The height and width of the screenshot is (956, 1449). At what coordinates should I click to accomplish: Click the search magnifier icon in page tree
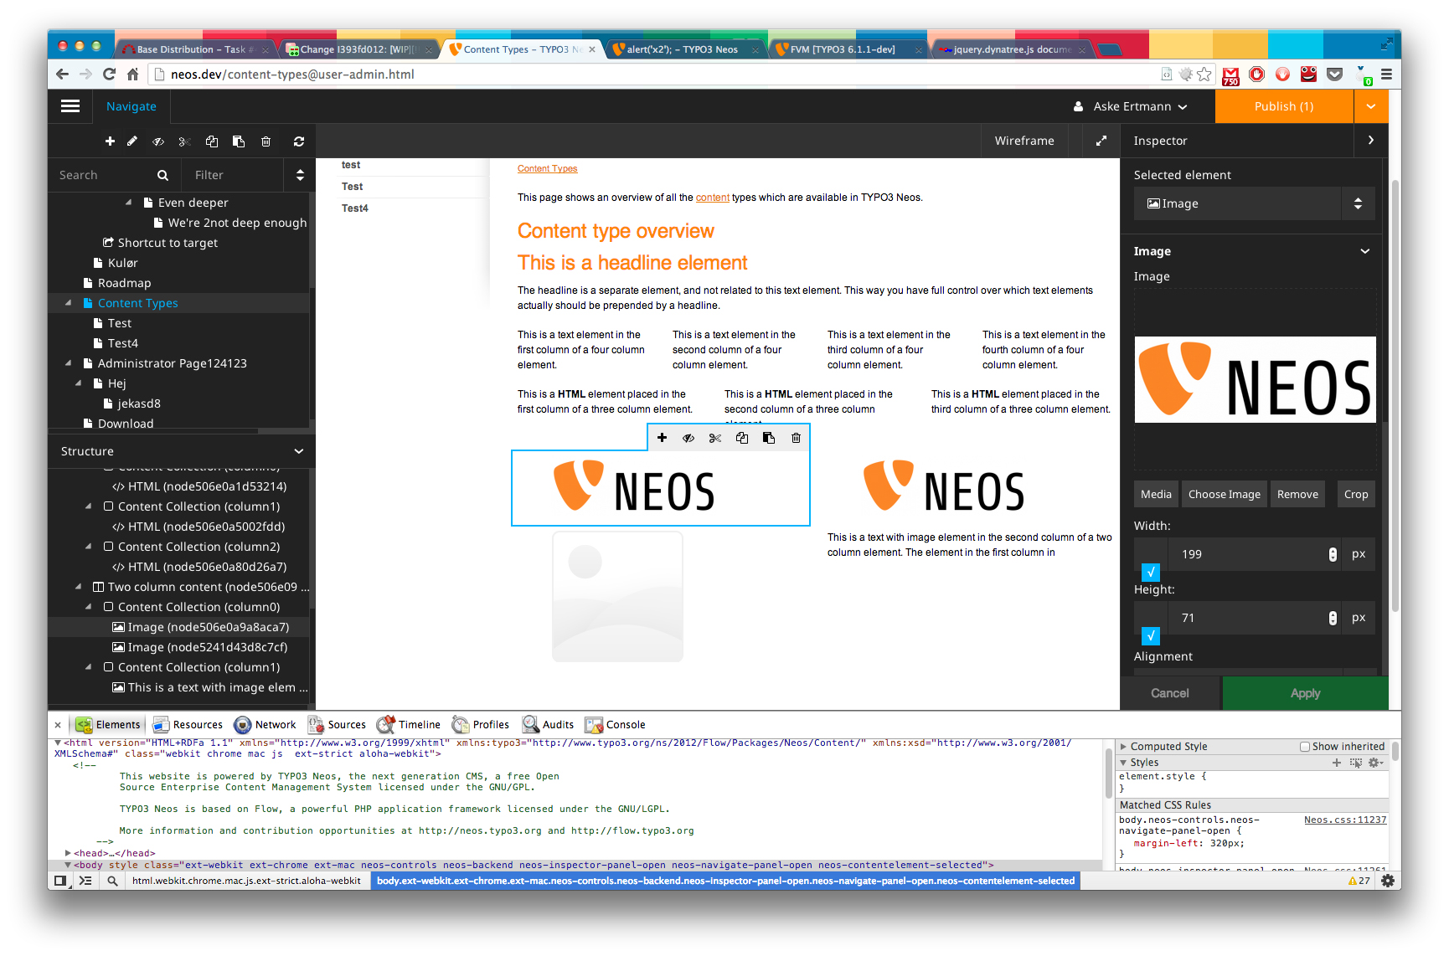[x=162, y=175]
